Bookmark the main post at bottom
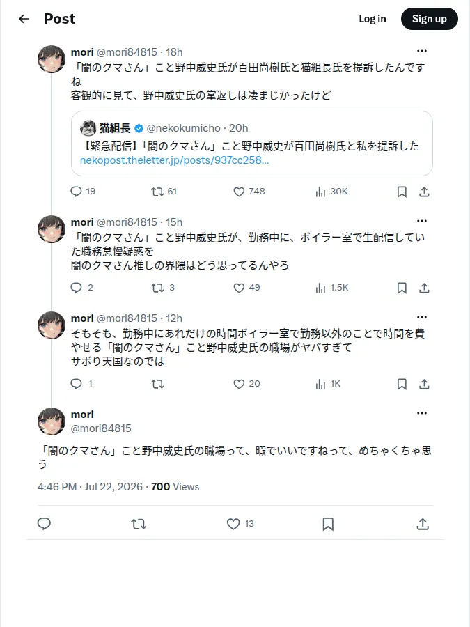Image resolution: width=470 pixels, height=627 pixels. point(328,524)
